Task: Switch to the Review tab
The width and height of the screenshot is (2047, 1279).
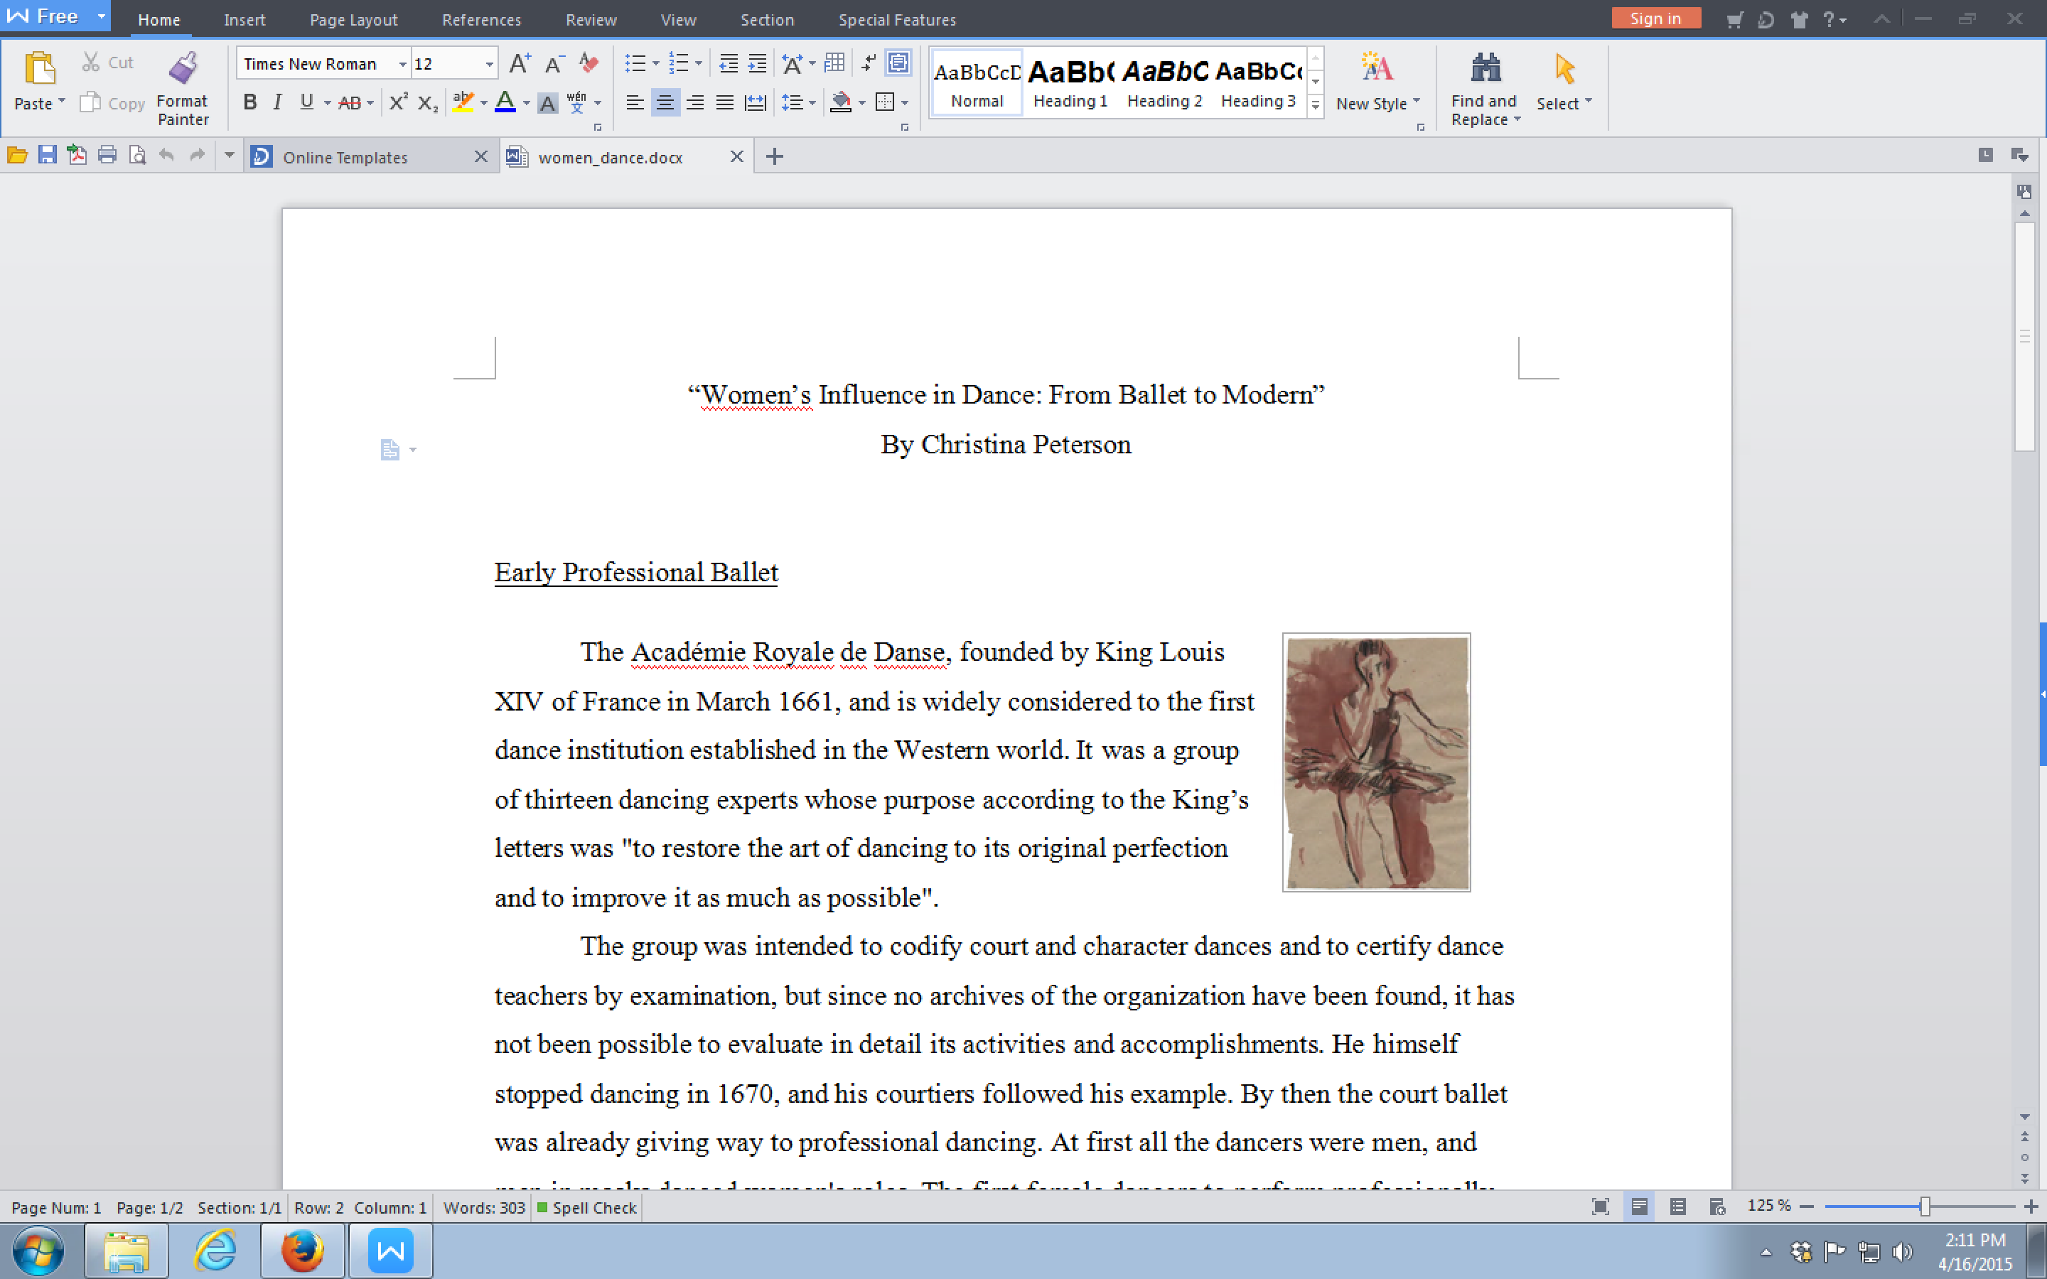Action: pyautogui.click(x=591, y=19)
